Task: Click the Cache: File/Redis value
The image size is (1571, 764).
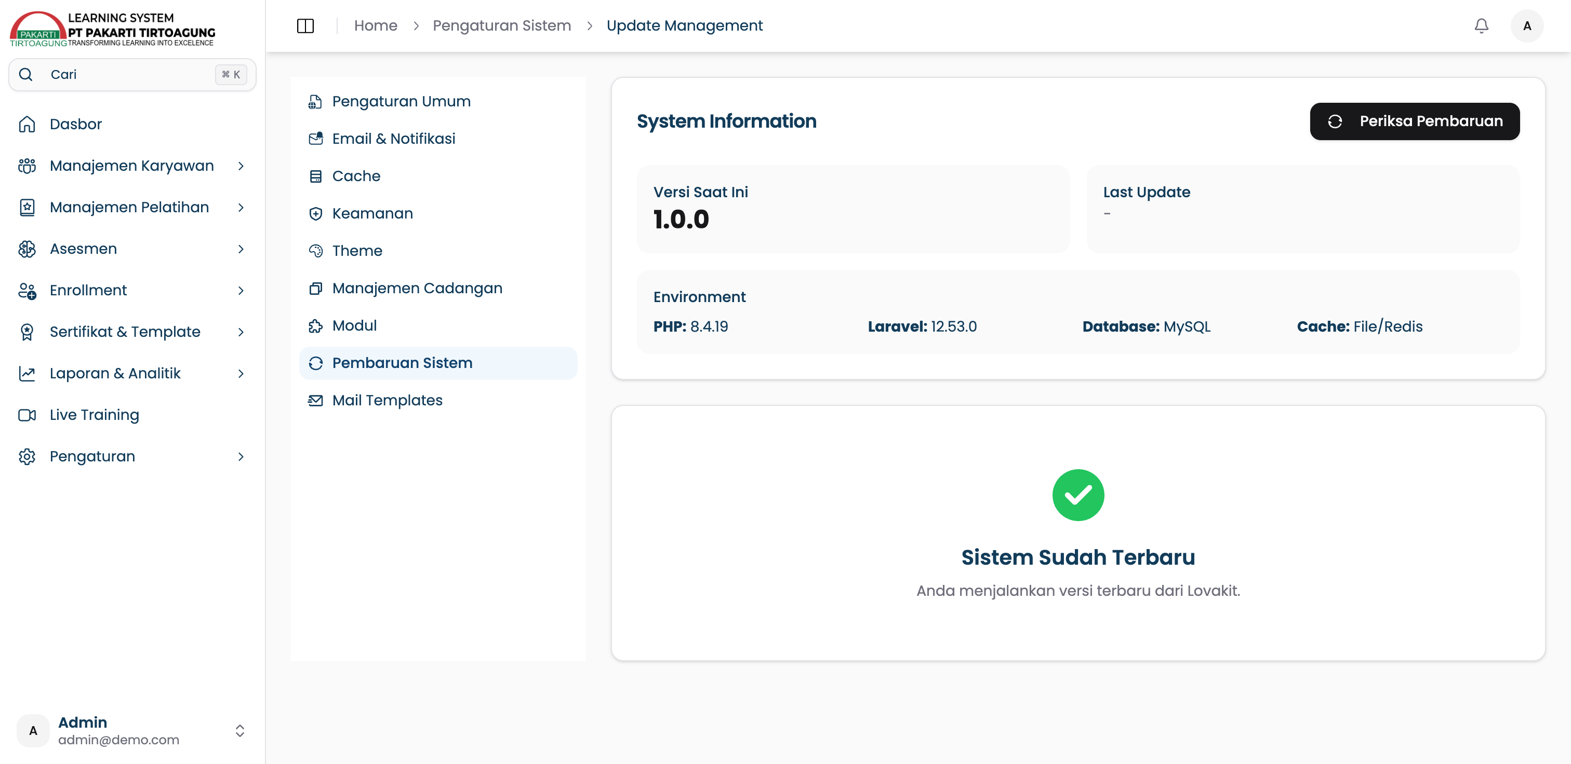Action: pos(1360,326)
